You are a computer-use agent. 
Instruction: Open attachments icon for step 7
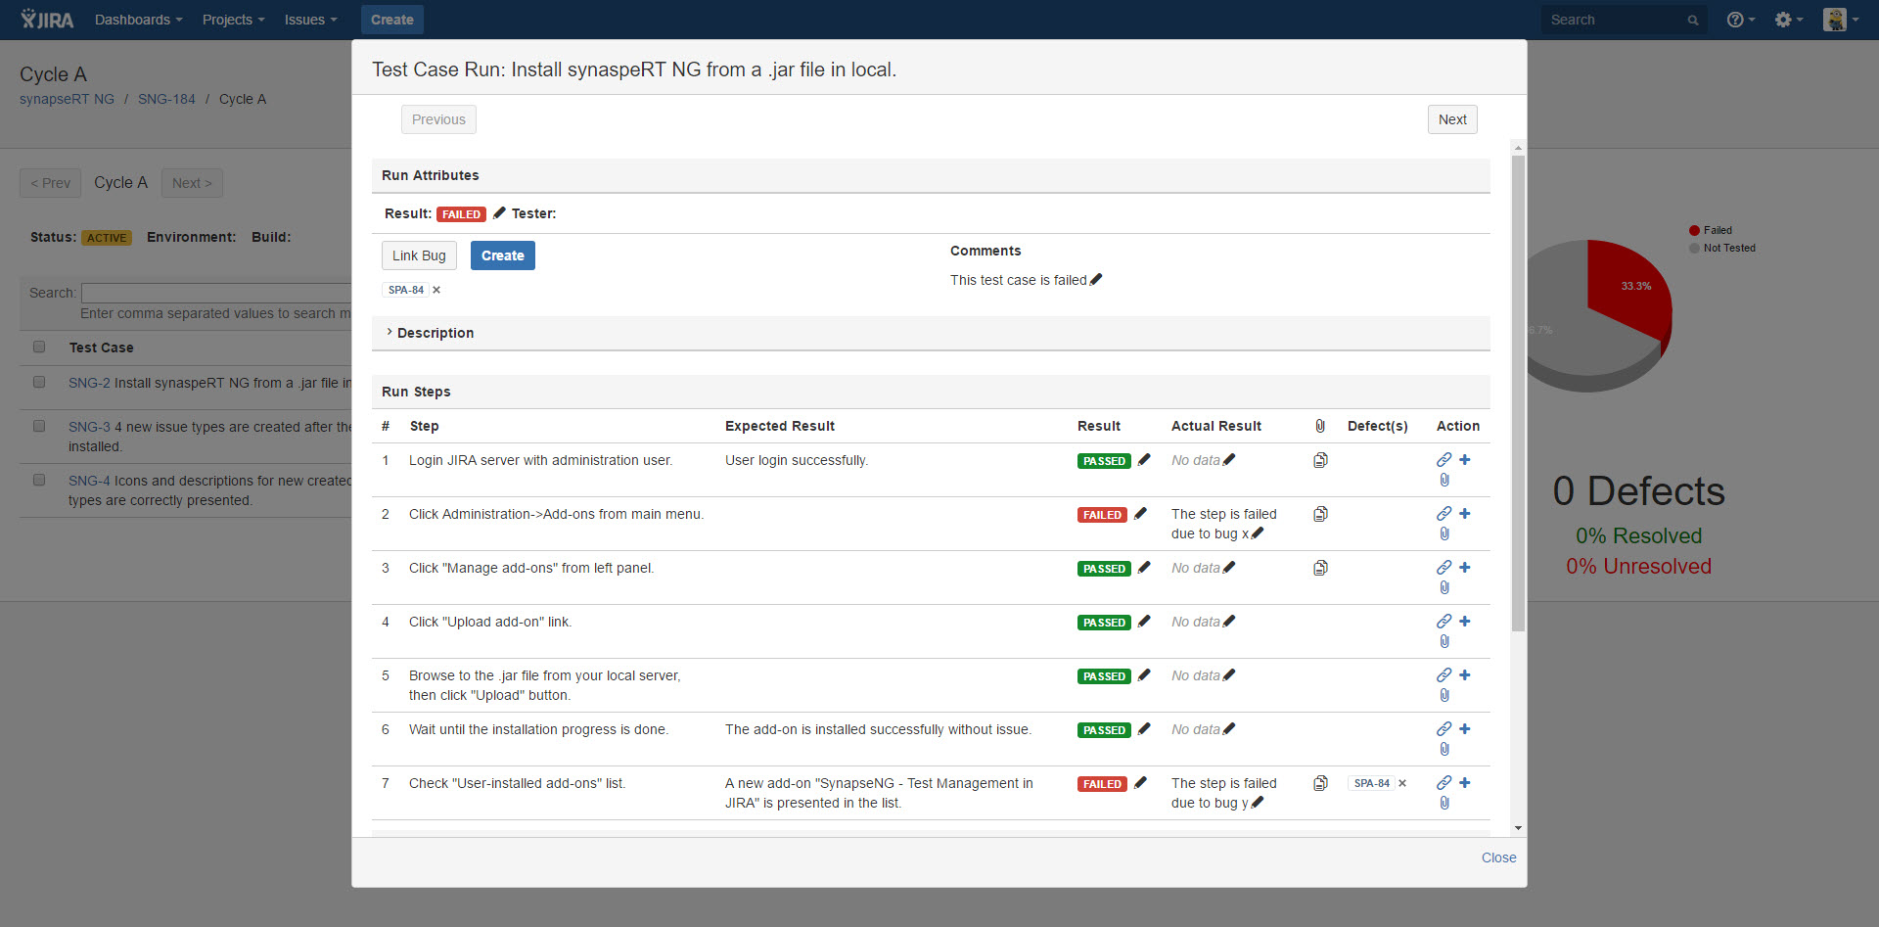(x=1320, y=783)
